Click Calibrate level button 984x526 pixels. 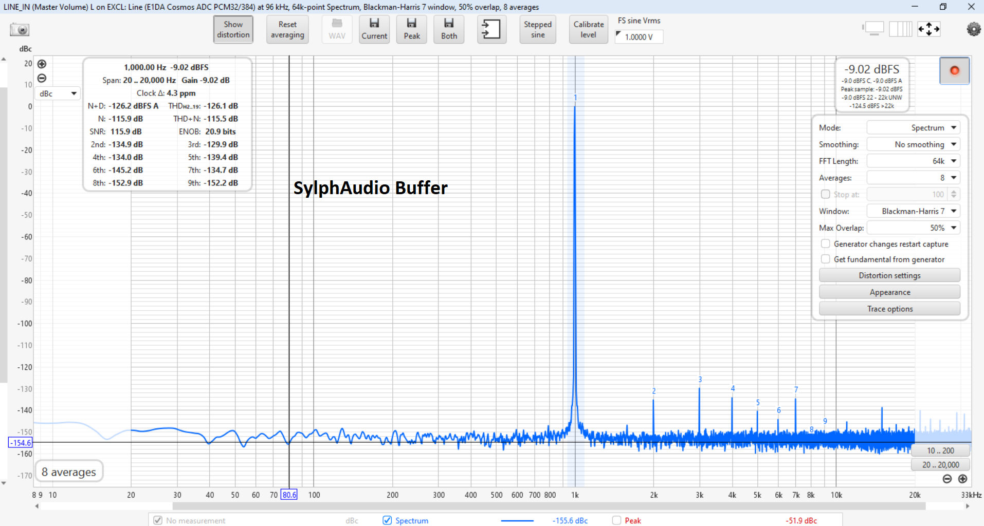(x=589, y=29)
